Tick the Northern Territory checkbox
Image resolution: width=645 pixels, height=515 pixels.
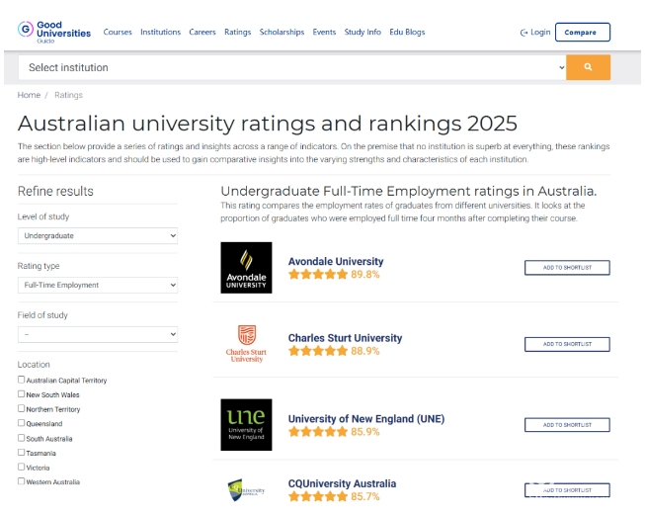[21, 408]
